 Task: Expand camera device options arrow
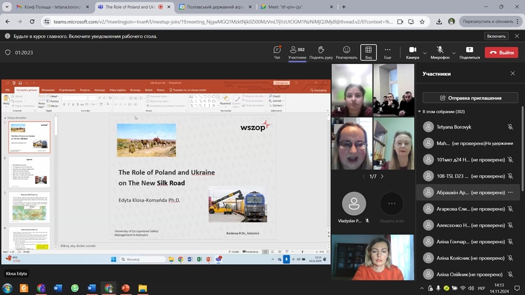[x=425, y=53]
